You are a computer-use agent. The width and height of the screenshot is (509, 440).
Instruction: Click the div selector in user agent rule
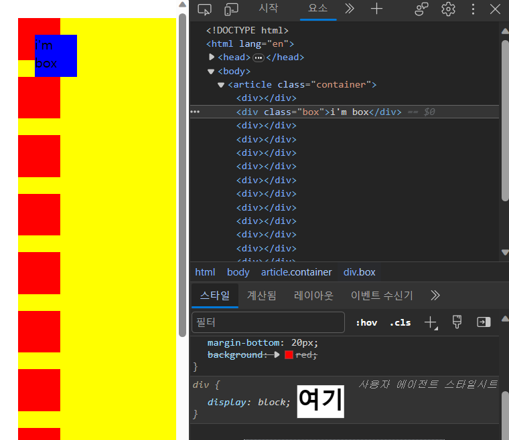coord(201,385)
